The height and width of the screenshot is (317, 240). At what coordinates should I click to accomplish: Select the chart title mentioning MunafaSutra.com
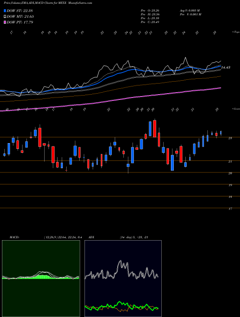[48, 3]
